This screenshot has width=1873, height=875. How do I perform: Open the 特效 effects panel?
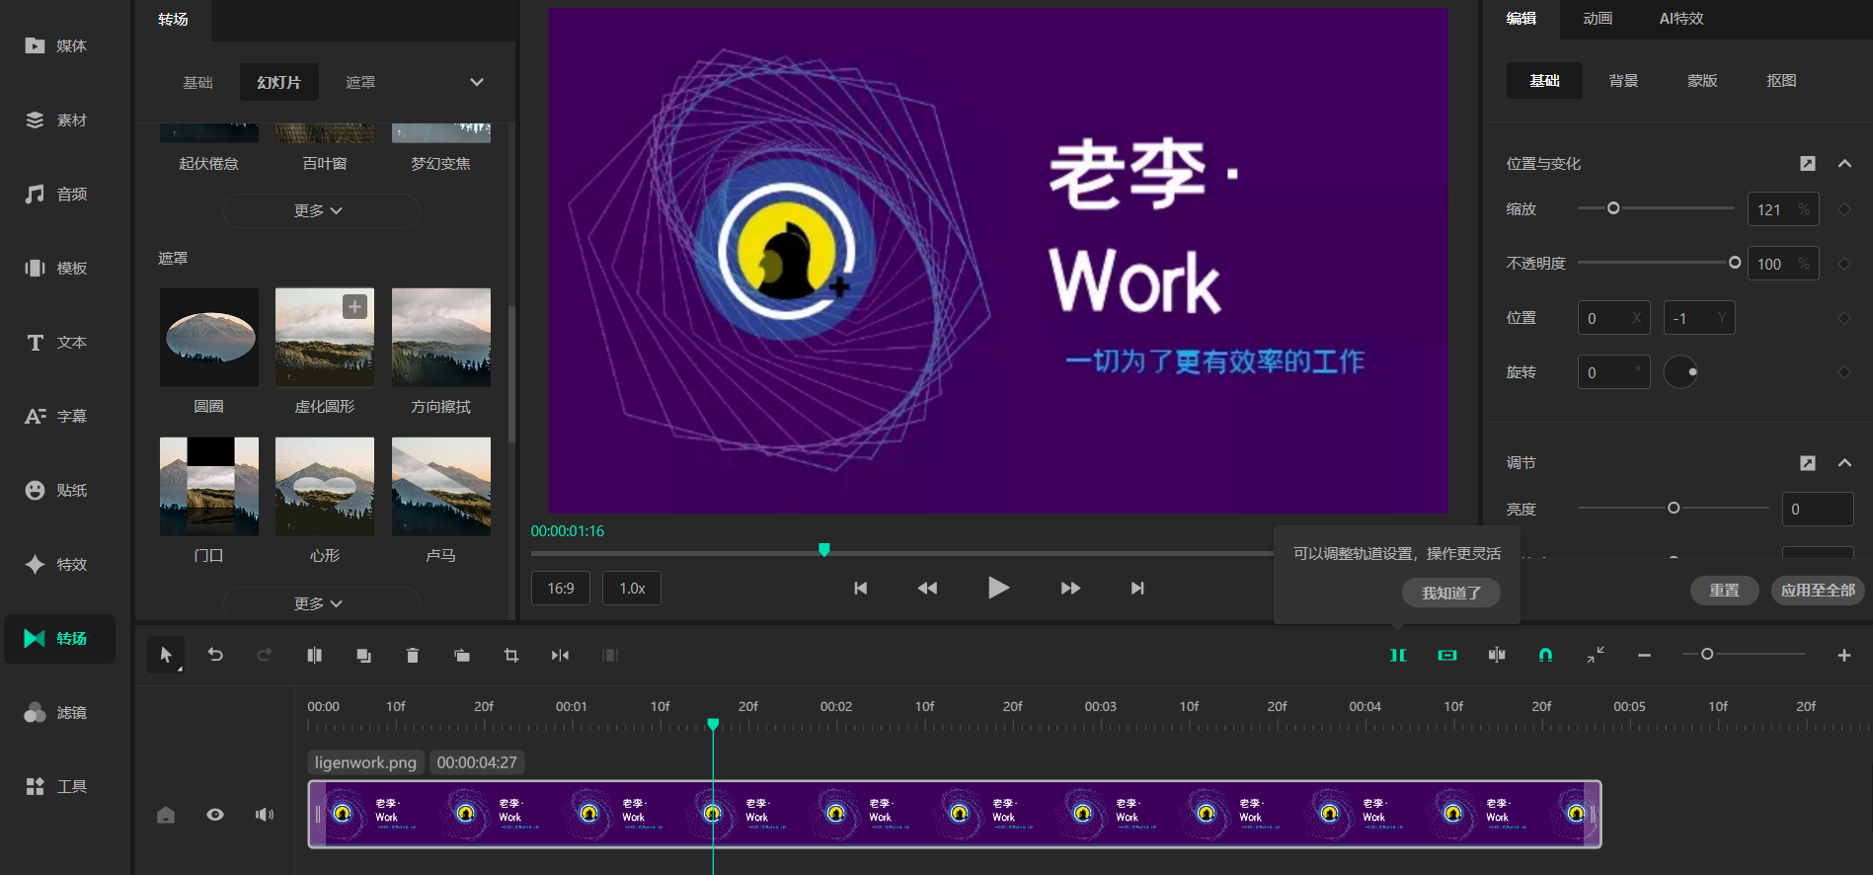click(56, 564)
